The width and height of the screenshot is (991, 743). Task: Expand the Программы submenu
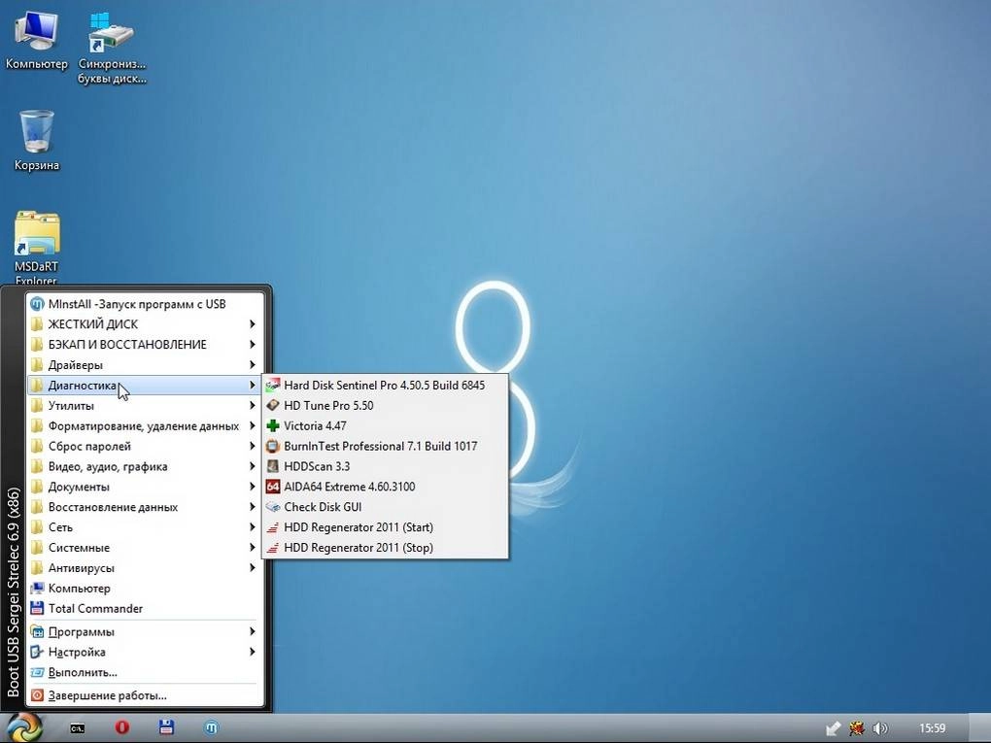145,632
